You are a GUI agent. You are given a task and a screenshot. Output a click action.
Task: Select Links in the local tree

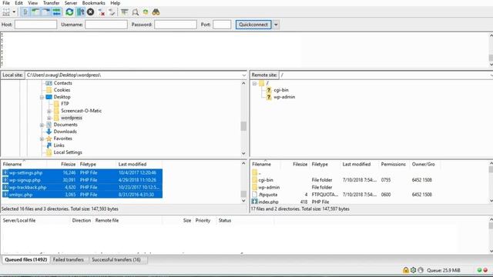tap(59, 145)
